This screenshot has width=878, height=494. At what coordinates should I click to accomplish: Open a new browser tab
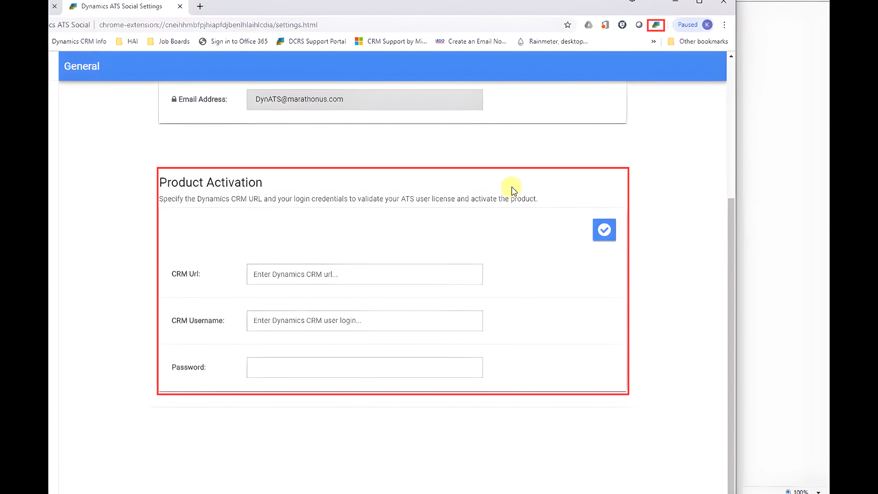tap(200, 6)
